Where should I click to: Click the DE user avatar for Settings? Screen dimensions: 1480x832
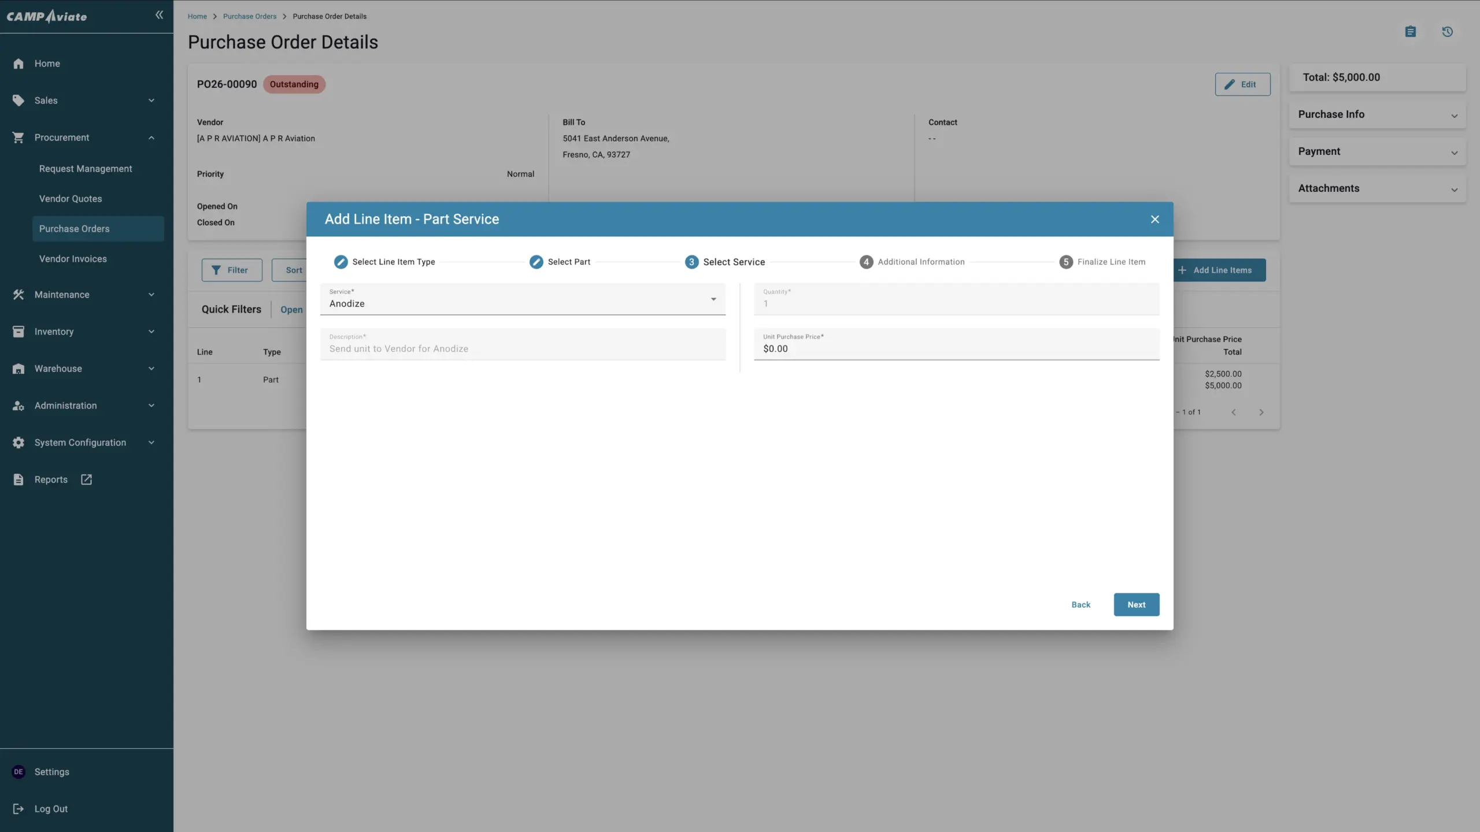tap(18, 772)
